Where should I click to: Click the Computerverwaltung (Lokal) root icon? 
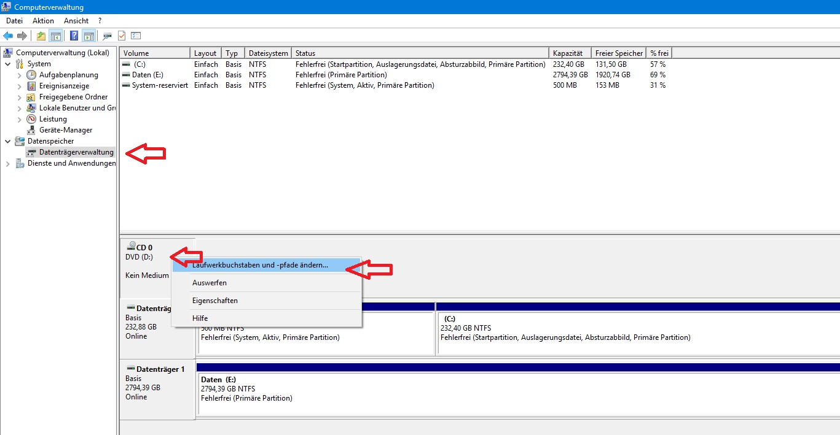tap(9, 53)
